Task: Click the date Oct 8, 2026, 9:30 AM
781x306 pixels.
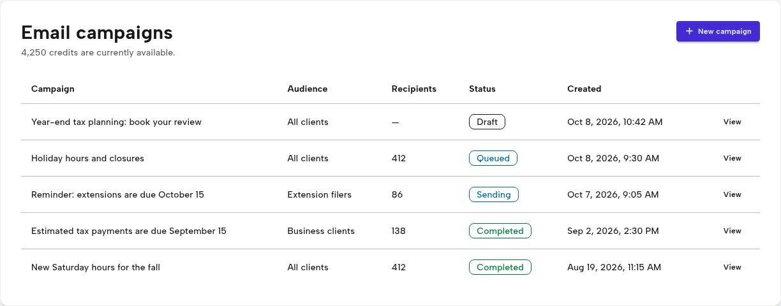Action: coord(613,158)
